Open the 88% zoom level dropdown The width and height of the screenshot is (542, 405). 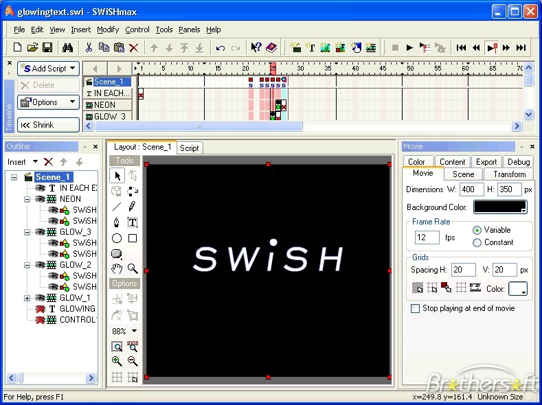(x=134, y=331)
